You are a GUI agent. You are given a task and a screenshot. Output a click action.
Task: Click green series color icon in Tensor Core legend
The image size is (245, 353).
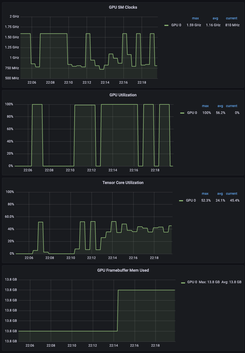pyautogui.click(x=181, y=201)
